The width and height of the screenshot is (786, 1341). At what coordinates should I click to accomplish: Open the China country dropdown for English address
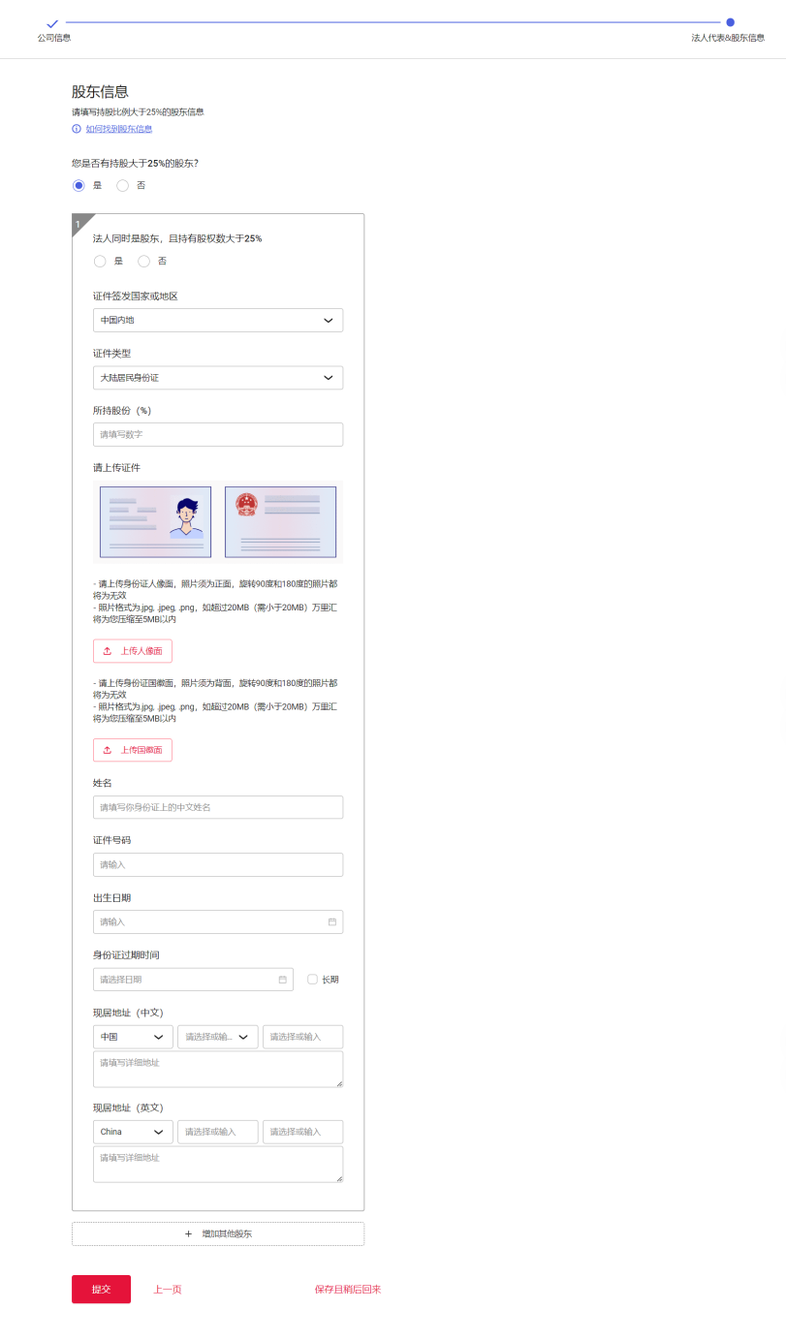click(133, 1132)
